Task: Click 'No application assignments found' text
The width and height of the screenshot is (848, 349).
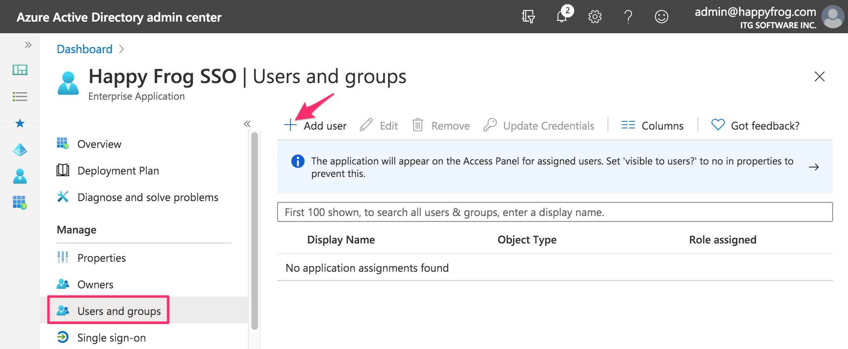Action: [x=367, y=268]
